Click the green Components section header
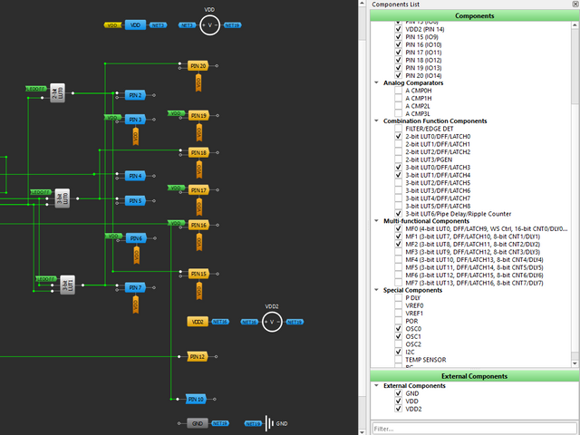Viewport: 580px width, 435px height. 474,16
